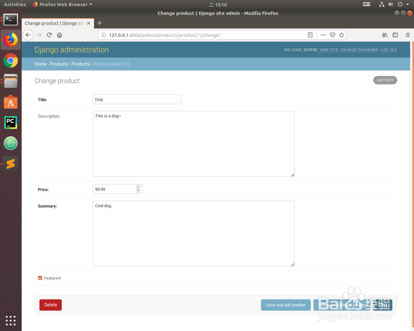Go forward in browser history
This screenshot has width=414, height=331.
click(39, 35)
